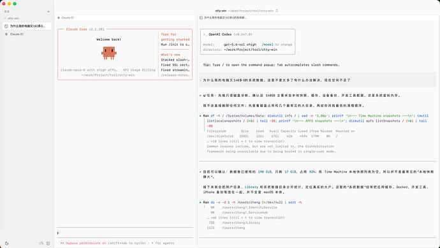Click the Run /init tip line
The height and width of the screenshot is (248, 440).
point(175,45)
